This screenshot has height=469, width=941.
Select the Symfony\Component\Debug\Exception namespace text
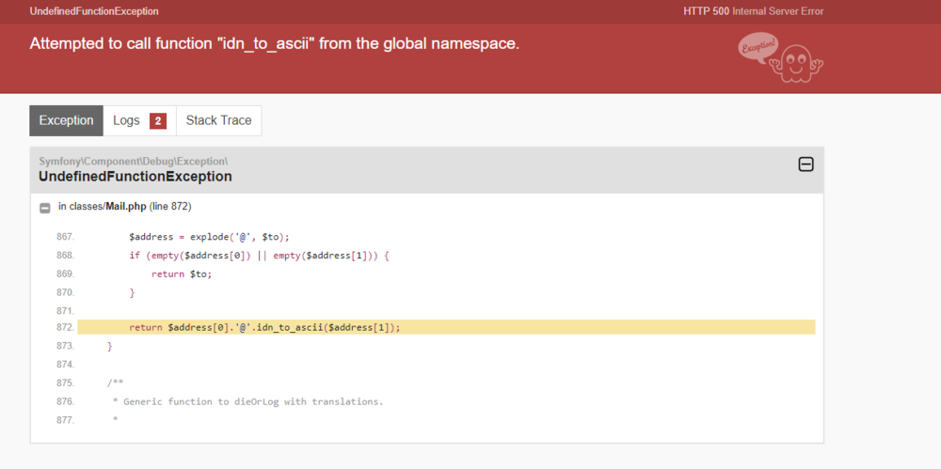coord(134,162)
